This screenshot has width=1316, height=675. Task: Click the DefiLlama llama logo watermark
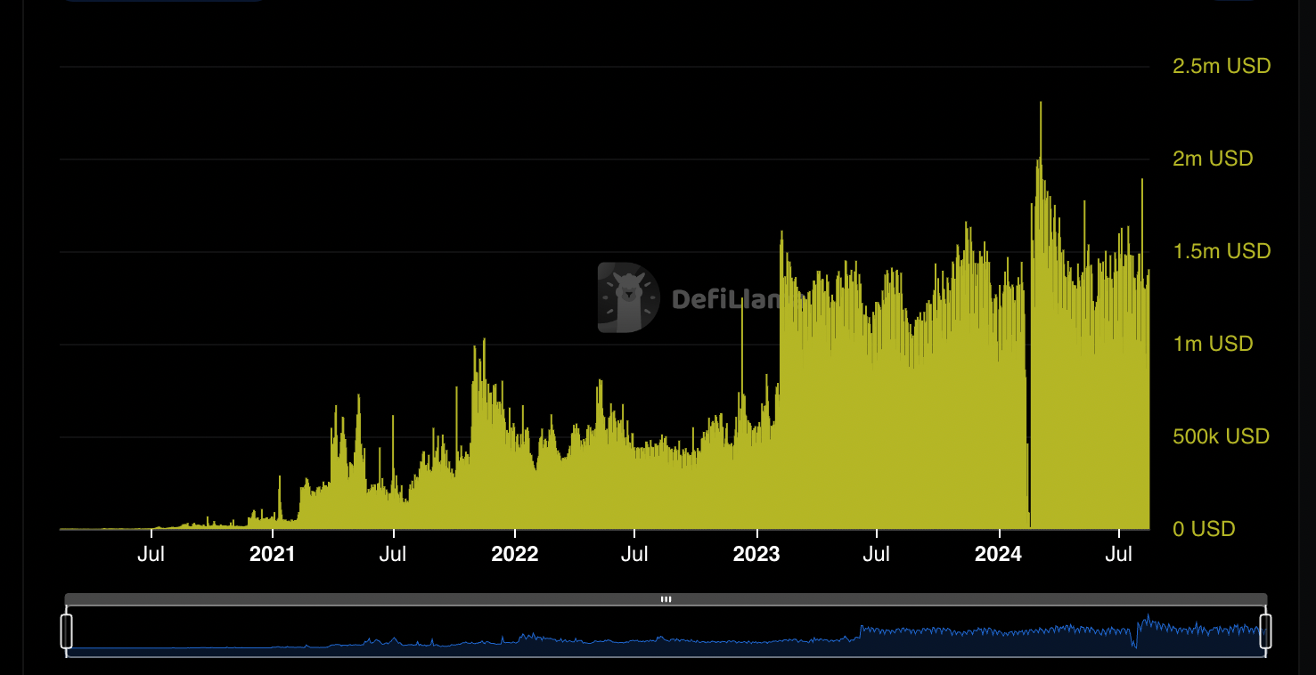(629, 297)
